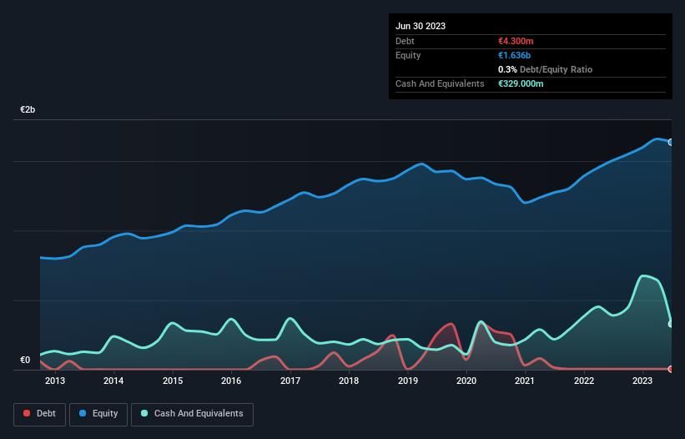Click the blue Equity legend dot
The image size is (685, 439).
pyautogui.click(x=84, y=414)
